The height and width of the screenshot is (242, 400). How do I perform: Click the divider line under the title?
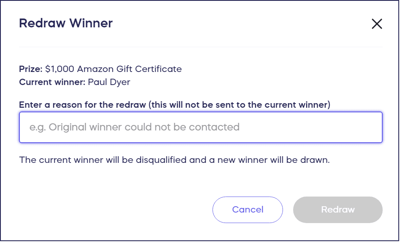[x=201, y=47]
